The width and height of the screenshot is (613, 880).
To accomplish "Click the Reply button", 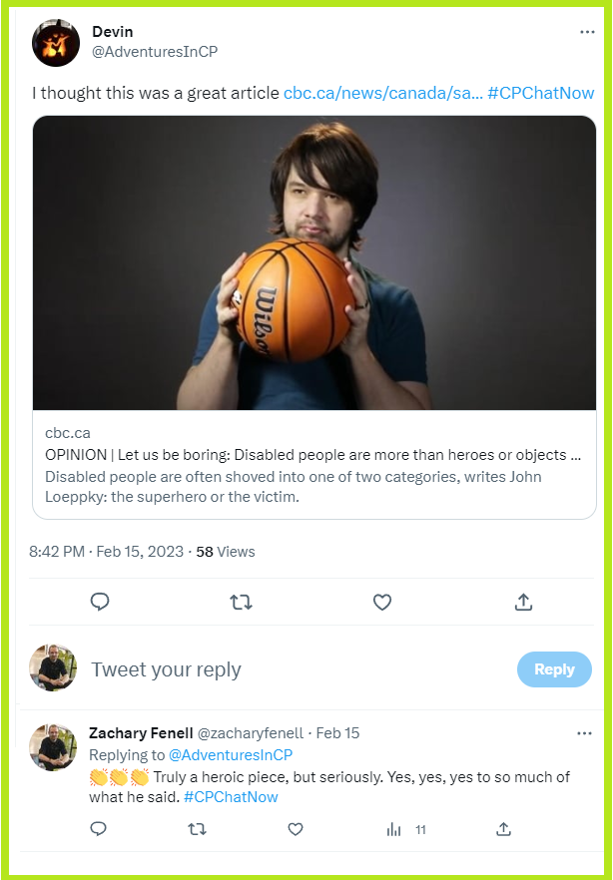I will click(554, 669).
